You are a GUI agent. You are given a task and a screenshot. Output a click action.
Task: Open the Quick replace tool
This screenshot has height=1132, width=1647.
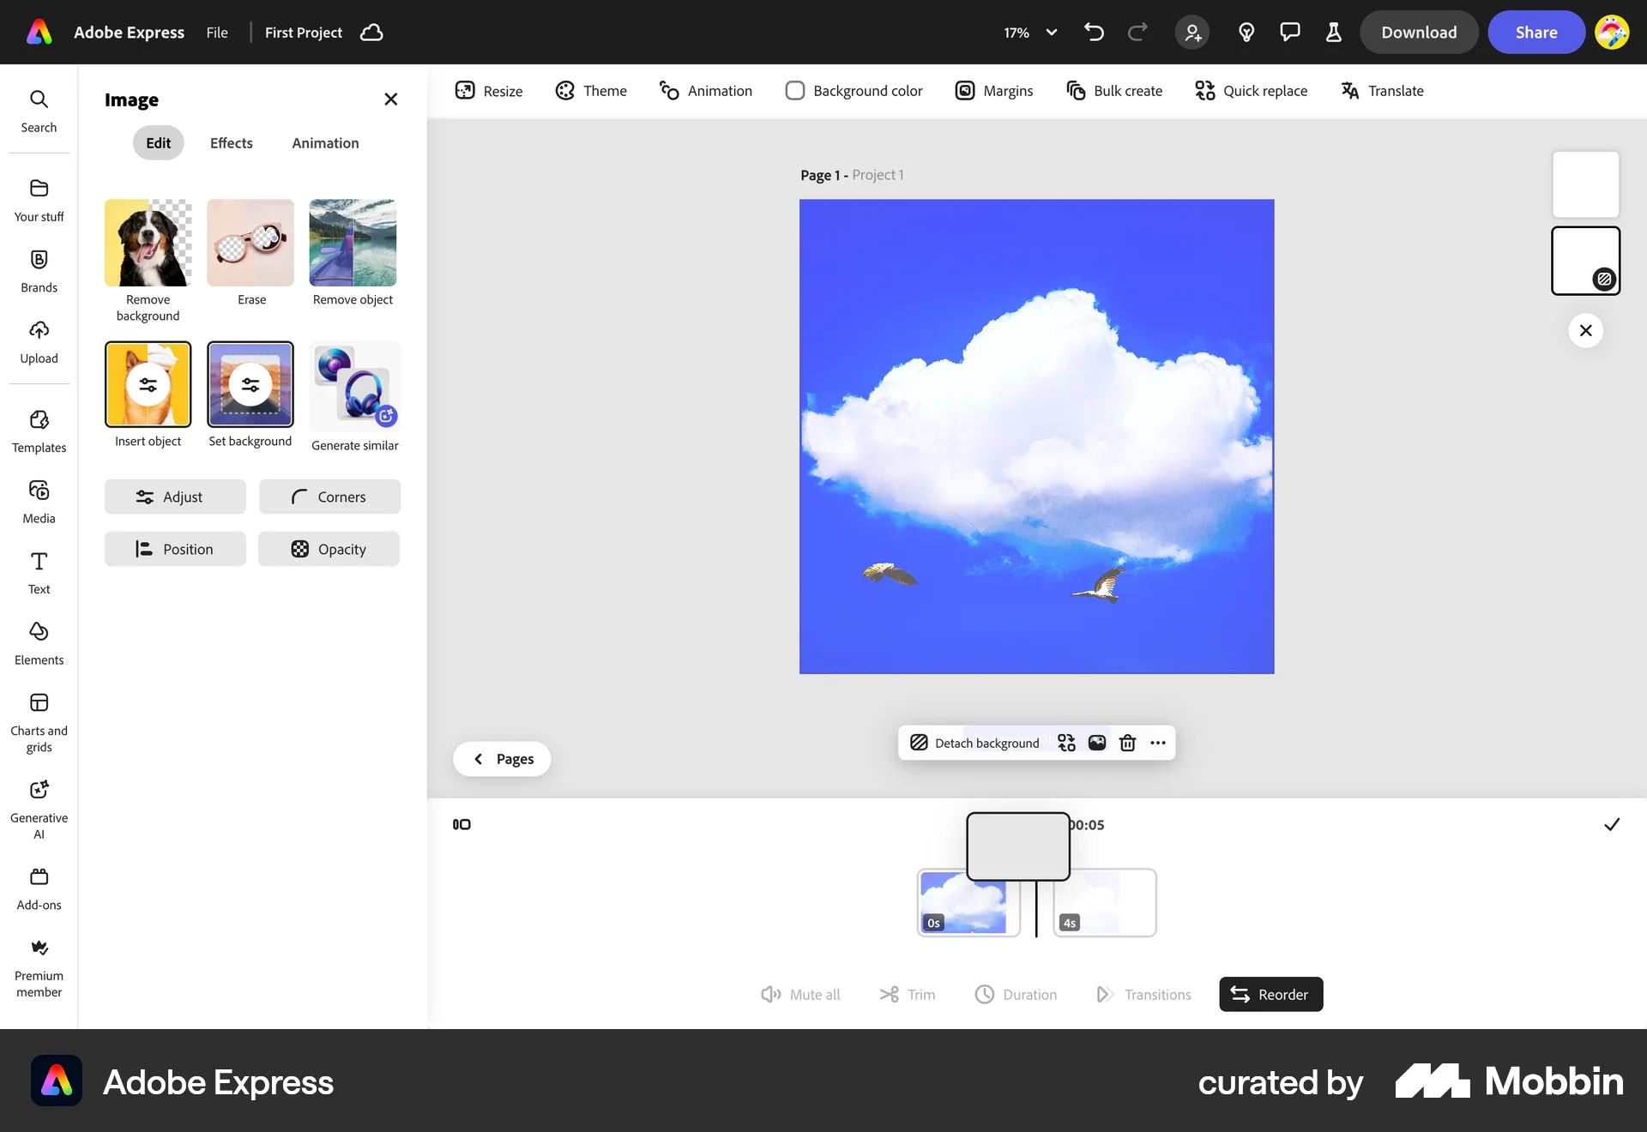(x=1251, y=91)
